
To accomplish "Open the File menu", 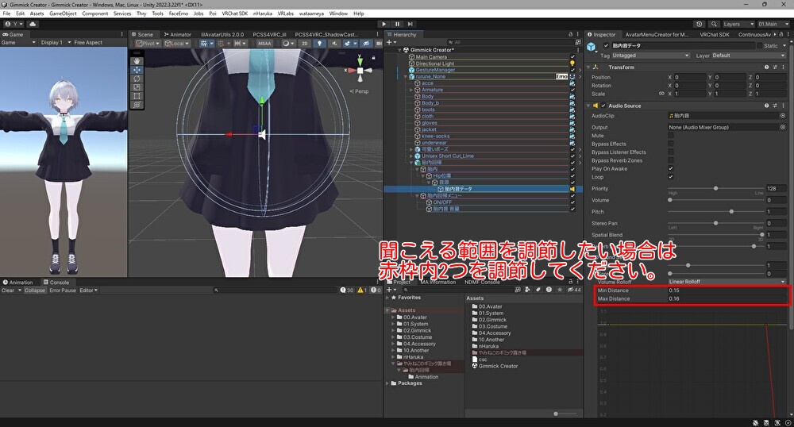I will coord(6,13).
